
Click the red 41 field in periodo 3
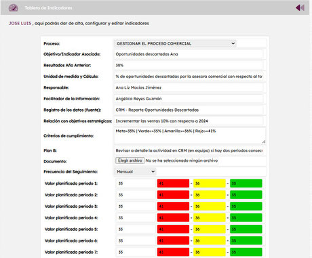(173, 207)
